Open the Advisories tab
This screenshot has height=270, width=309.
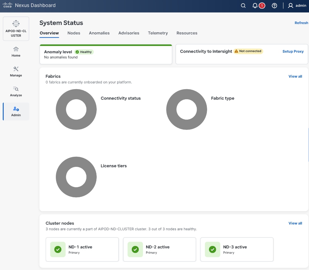(129, 33)
